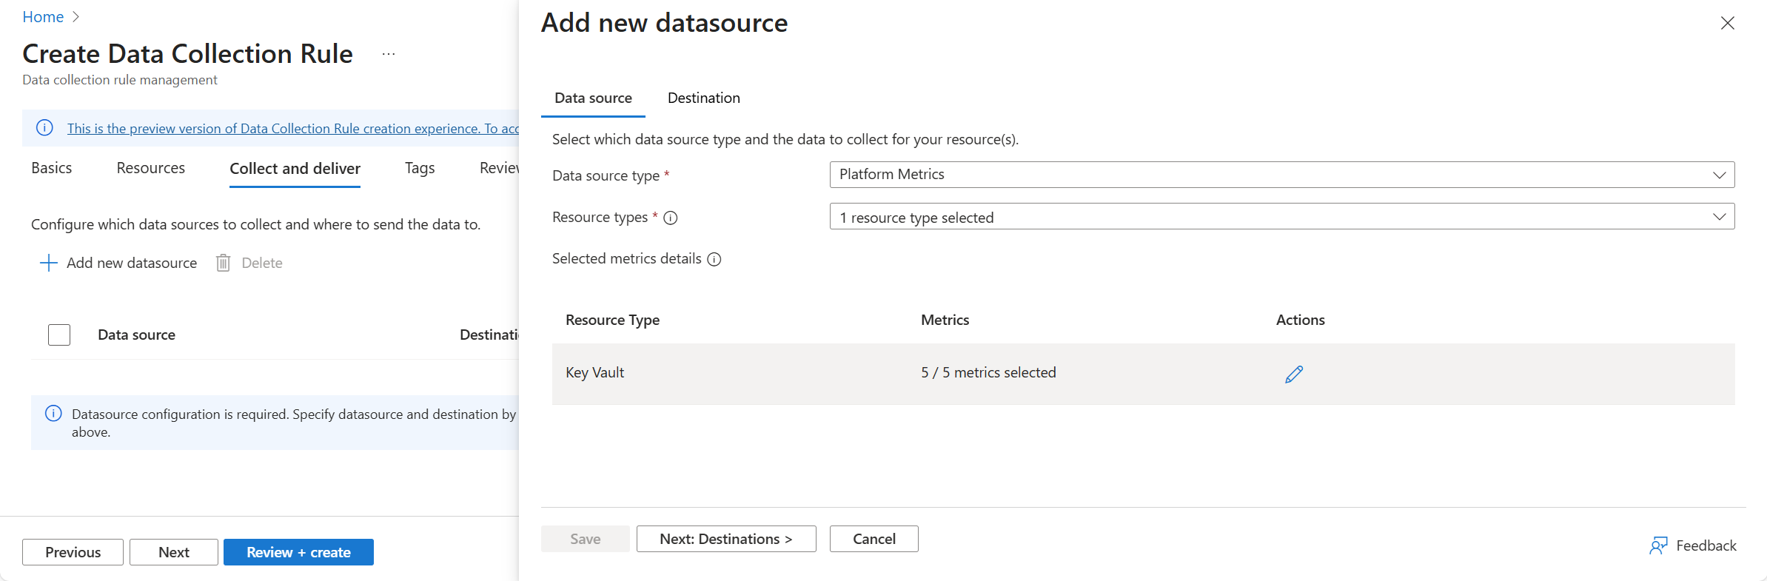
Task: Expand the Resource types dropdown
Action: coord(1281,217)
